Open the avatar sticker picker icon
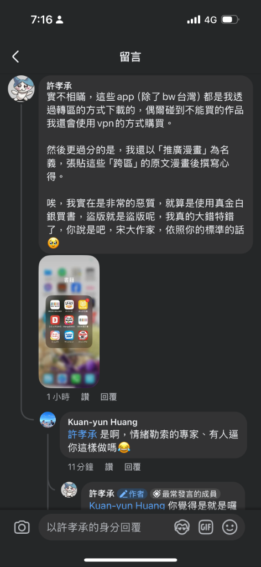 click(181, 527)
